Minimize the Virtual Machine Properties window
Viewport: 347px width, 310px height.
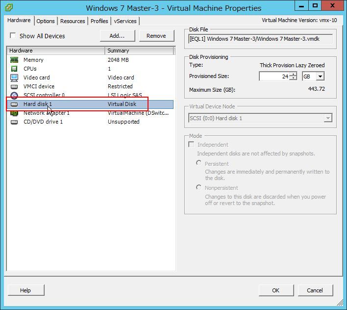click(x=301, y=5)
